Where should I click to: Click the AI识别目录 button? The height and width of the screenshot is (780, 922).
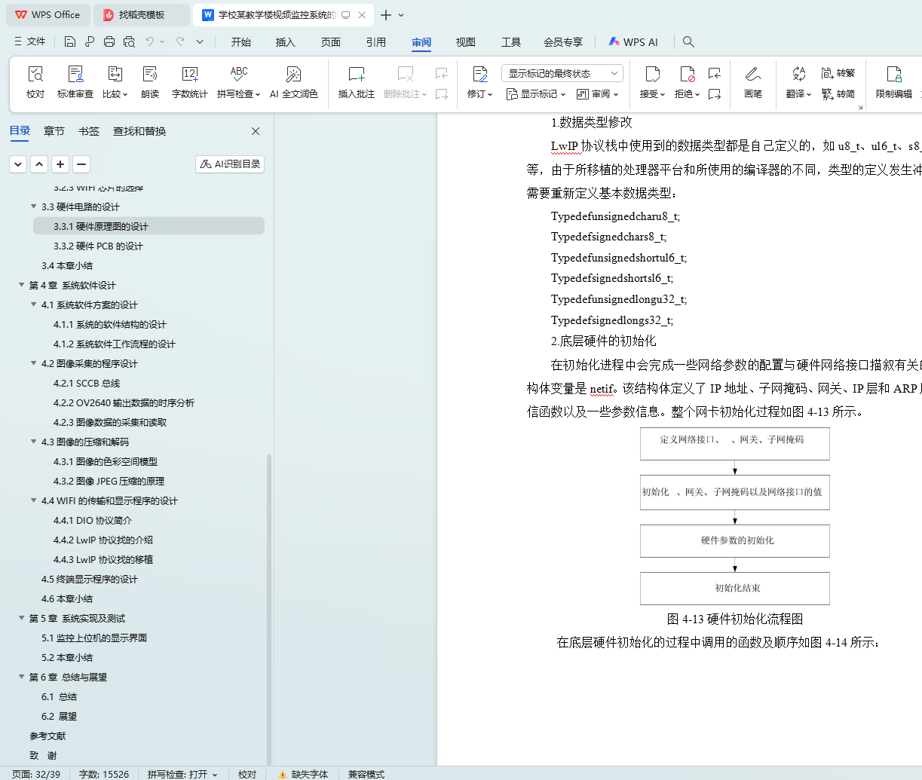pos(230,164)
